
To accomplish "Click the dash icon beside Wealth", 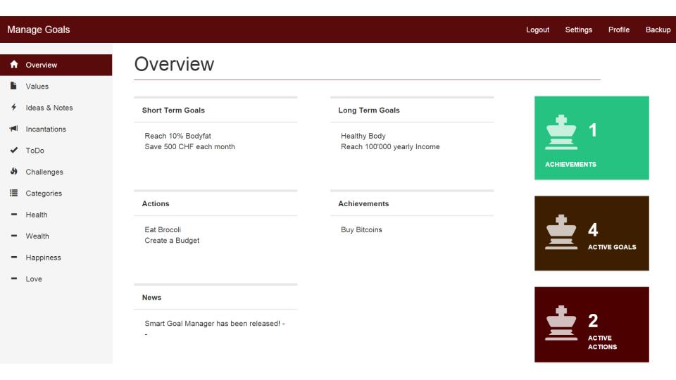I will [14, 236].
